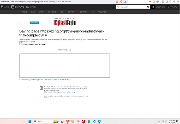Screen dimensions: 180x124
Task: Open the About menu item
Action: (24, 12)
